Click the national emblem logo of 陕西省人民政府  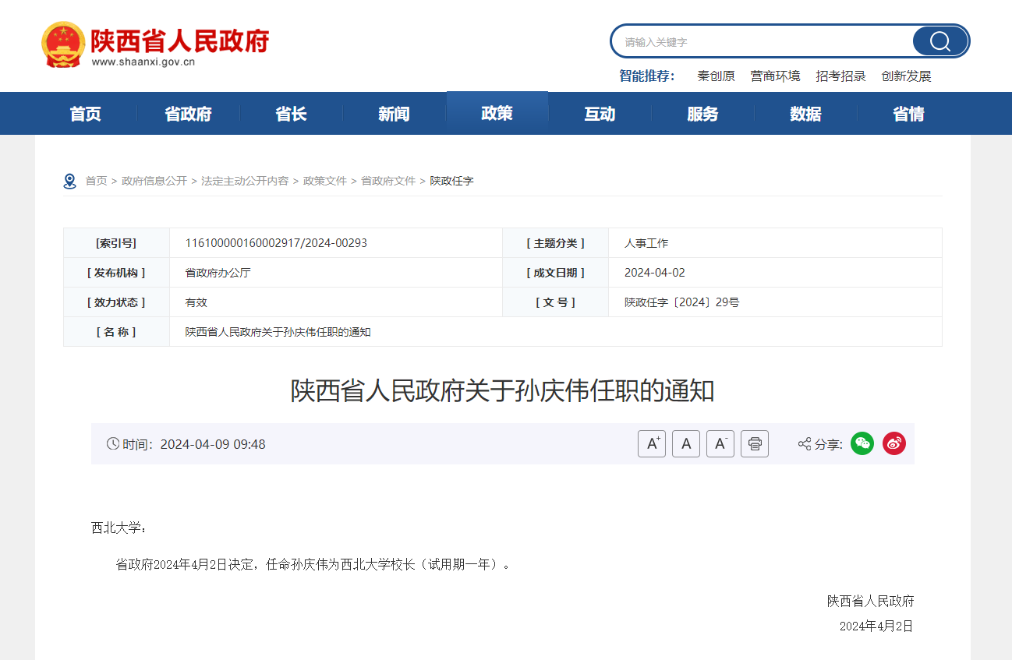[x=62, y=44]
